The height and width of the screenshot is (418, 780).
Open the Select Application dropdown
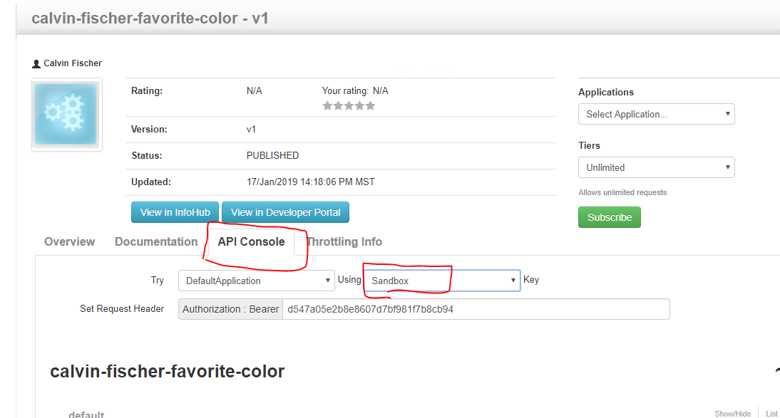(x=656, y=115)
